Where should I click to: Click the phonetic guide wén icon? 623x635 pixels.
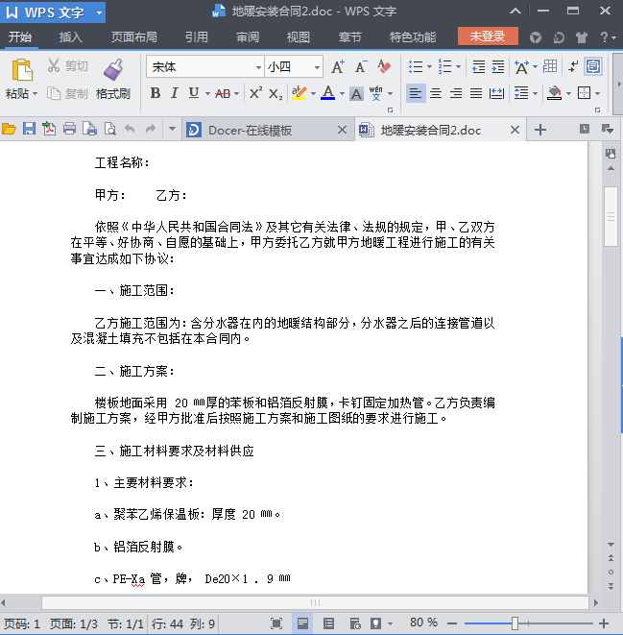376,93
